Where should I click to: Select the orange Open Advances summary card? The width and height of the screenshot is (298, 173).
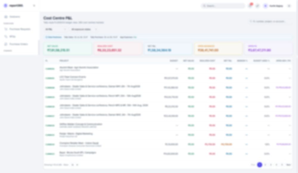[218, 49]
